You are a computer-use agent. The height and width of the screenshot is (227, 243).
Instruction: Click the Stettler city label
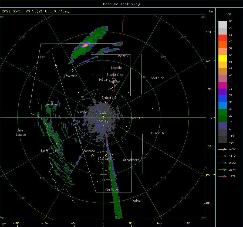click(x=157, y=78)
